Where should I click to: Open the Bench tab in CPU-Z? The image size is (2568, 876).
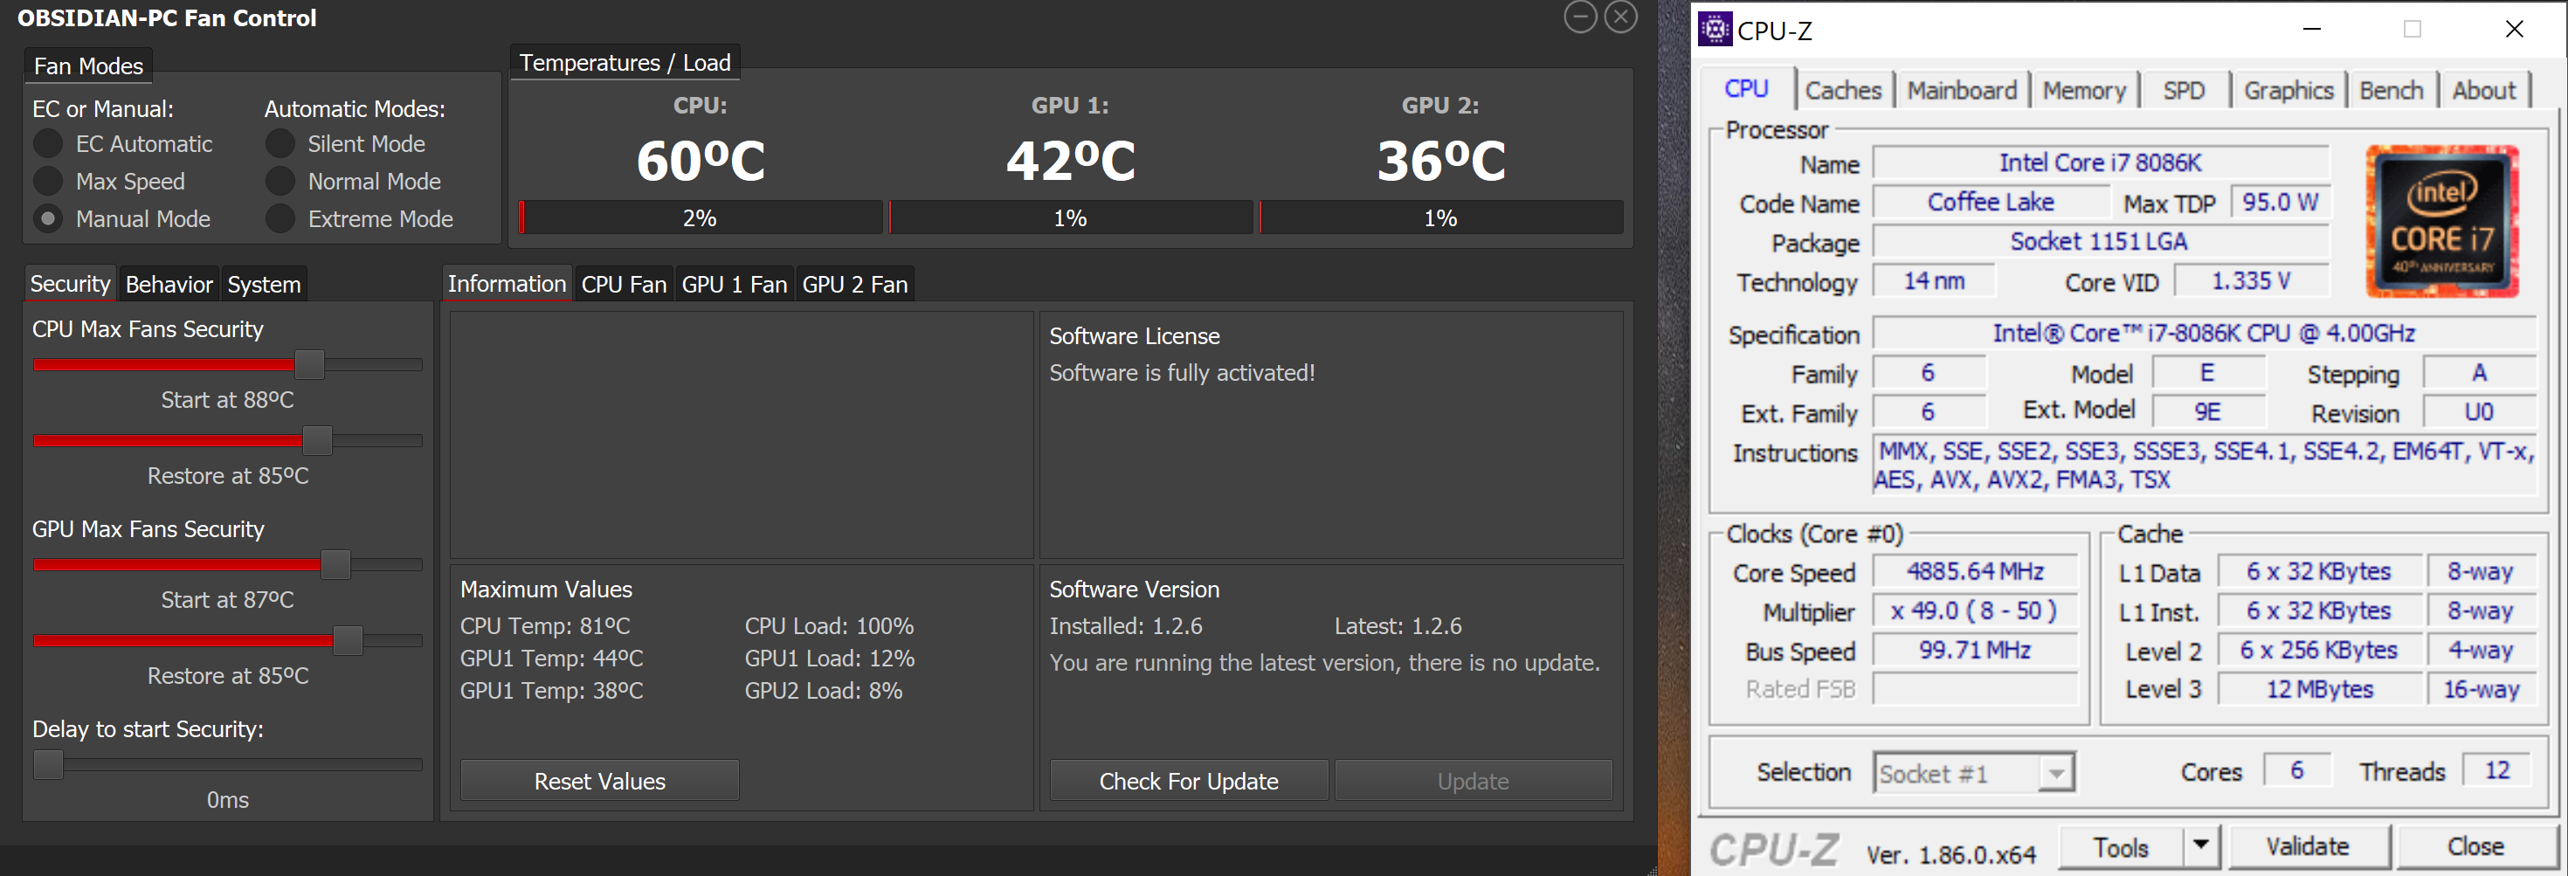pyautogui.click(x=2392, y=91)
